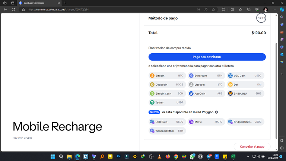Image resolution: width=286 pixels, height=161 pixels.
Task: Select Tether USDT payment option
Action: [167, 102]
